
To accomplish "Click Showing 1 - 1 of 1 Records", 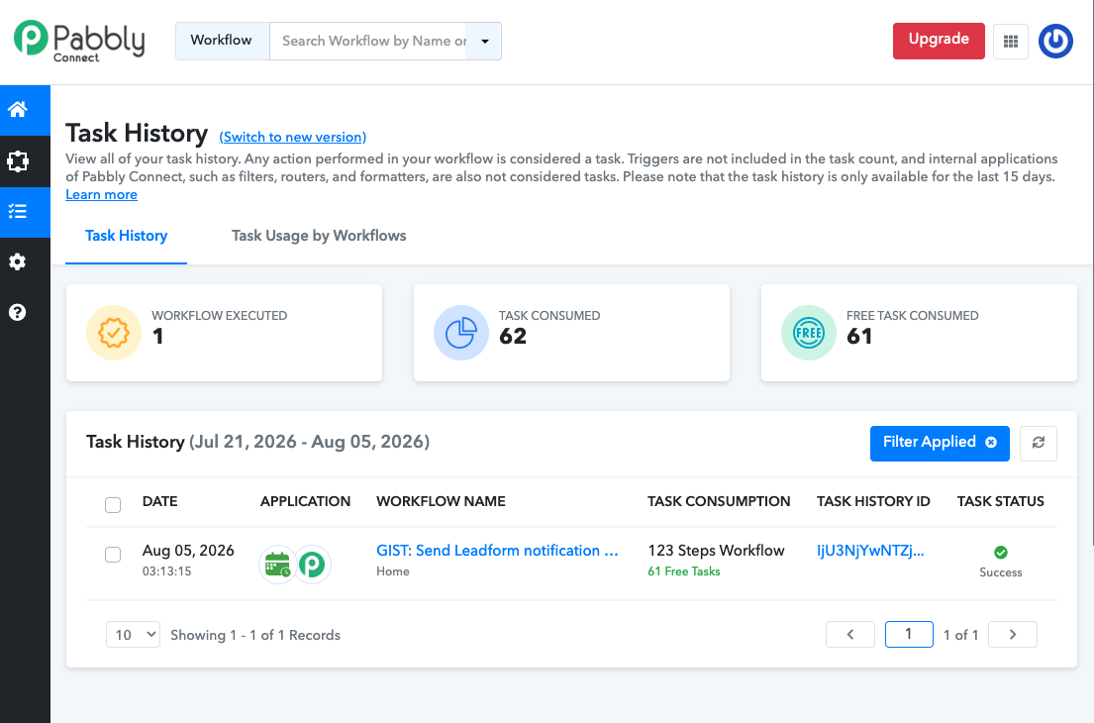I will click(255, 635).
